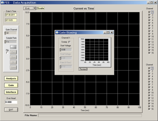This screenshot has width=158, height=121.
Task: Click the Start Voltage stepper arrows
Action: [x=60, y=49]
